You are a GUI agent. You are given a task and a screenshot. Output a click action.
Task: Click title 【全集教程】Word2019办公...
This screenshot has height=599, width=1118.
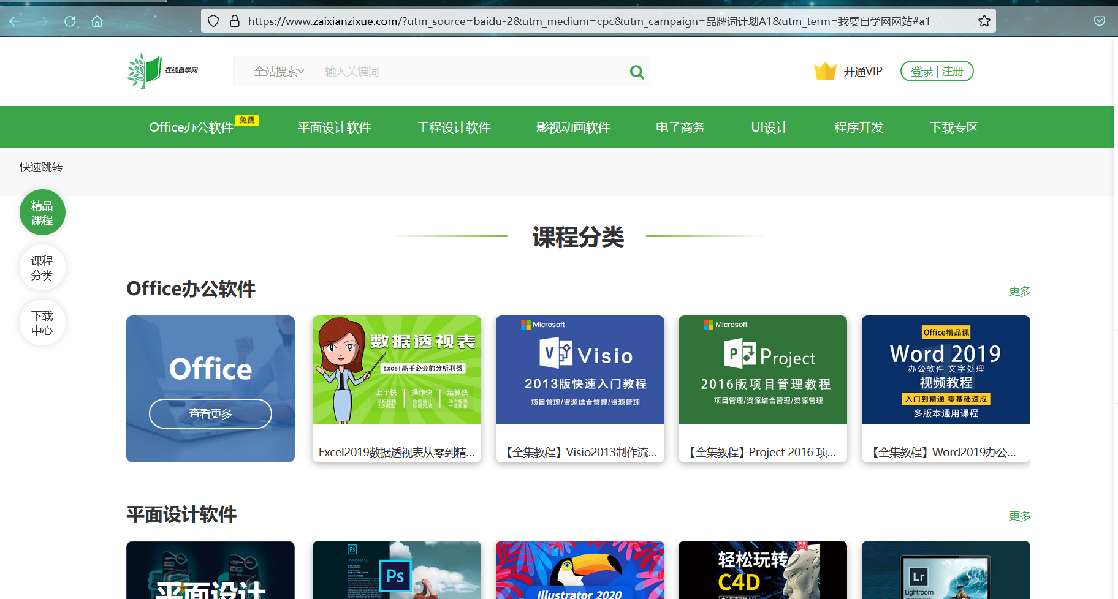tap(943, 452)
